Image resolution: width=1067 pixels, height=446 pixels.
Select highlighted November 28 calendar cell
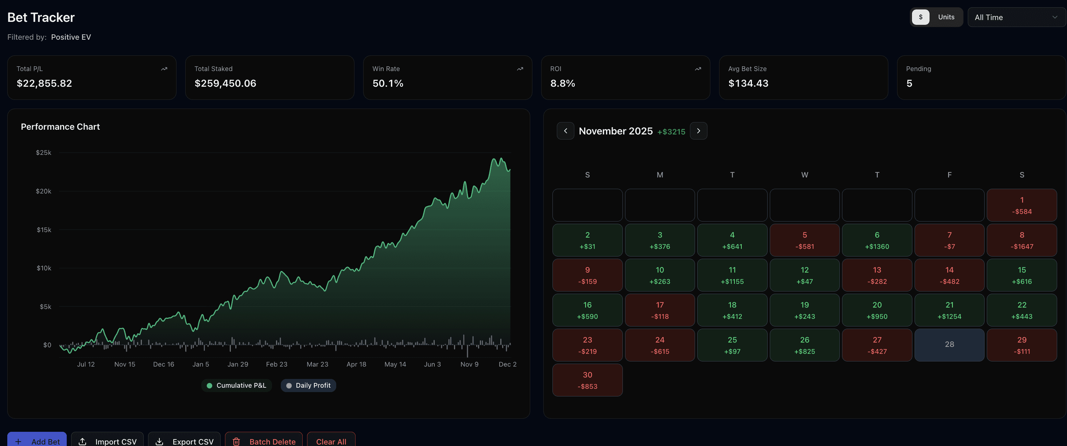click(949, 345)
